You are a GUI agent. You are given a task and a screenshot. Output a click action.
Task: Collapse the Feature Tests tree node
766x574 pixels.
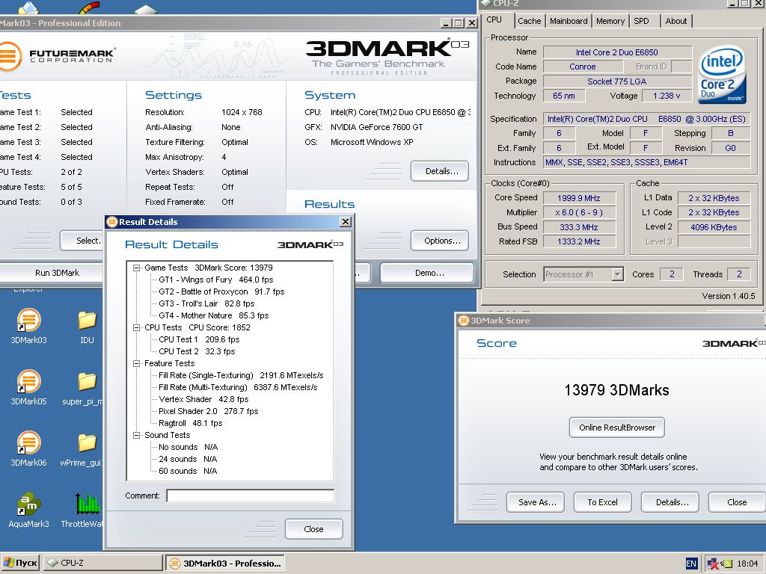click(x=137, y=364)
